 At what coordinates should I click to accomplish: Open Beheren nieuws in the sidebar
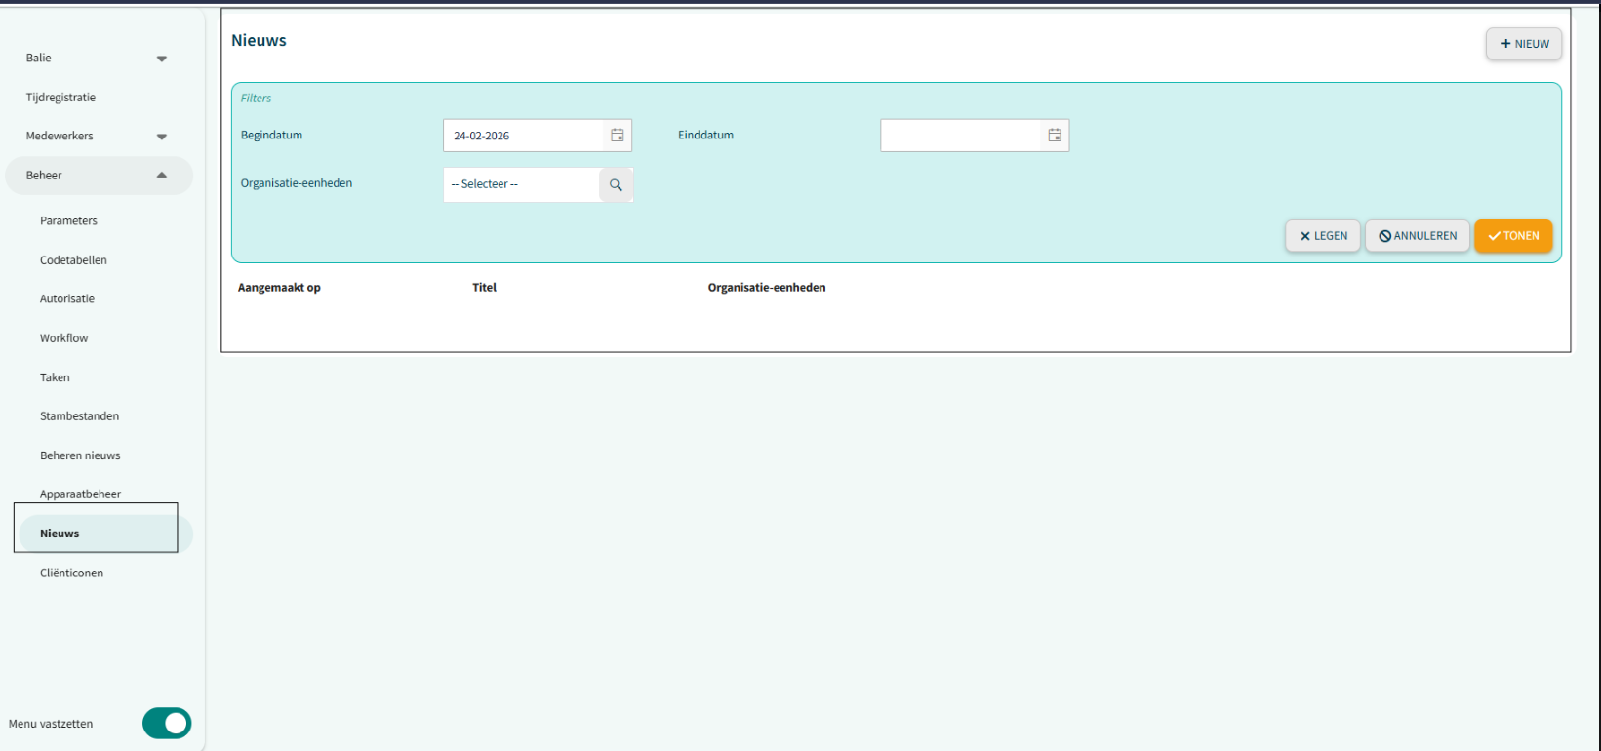(80, 455)
